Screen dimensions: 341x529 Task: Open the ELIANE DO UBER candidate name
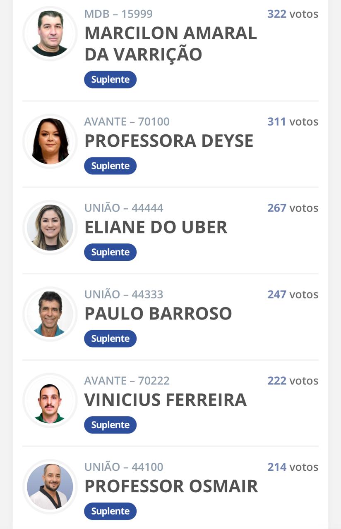point(156,227)
